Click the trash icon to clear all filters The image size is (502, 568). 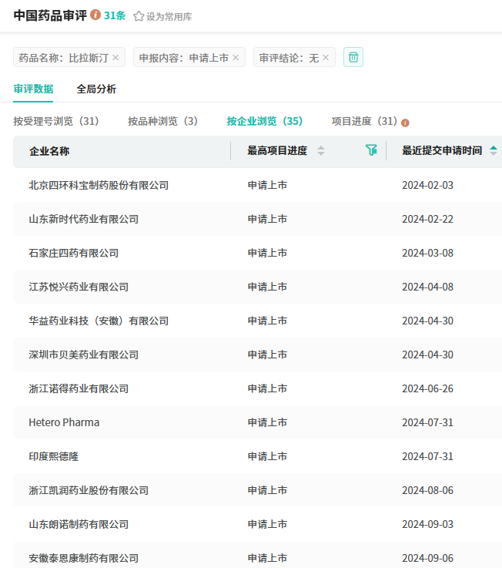[353, 57]
